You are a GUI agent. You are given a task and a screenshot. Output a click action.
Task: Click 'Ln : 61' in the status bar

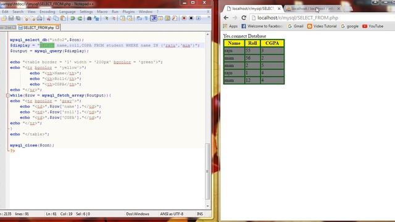(51, 214)
